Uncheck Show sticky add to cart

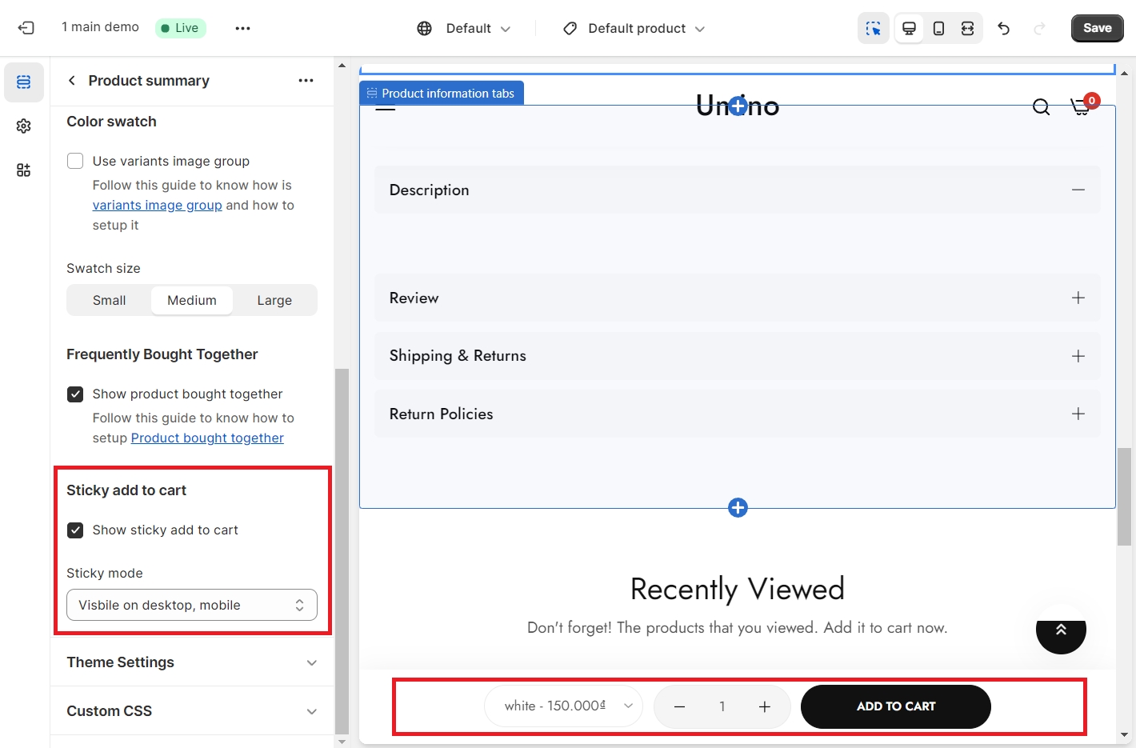point(75,530)
